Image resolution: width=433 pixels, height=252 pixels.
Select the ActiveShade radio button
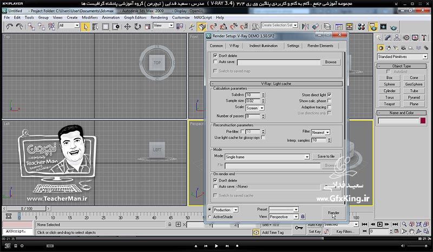[209, 217]
